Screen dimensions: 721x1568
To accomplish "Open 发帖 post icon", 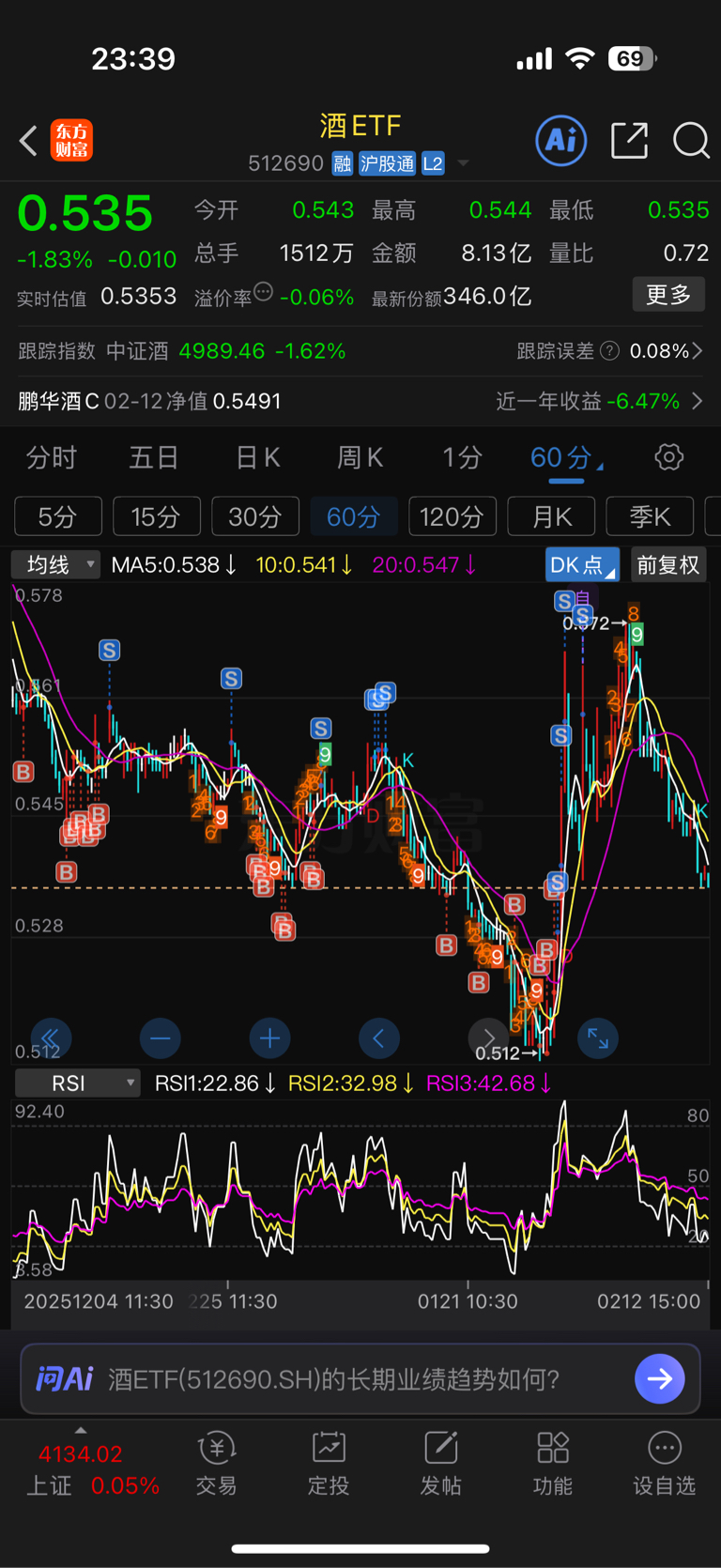I will 440,1463.
